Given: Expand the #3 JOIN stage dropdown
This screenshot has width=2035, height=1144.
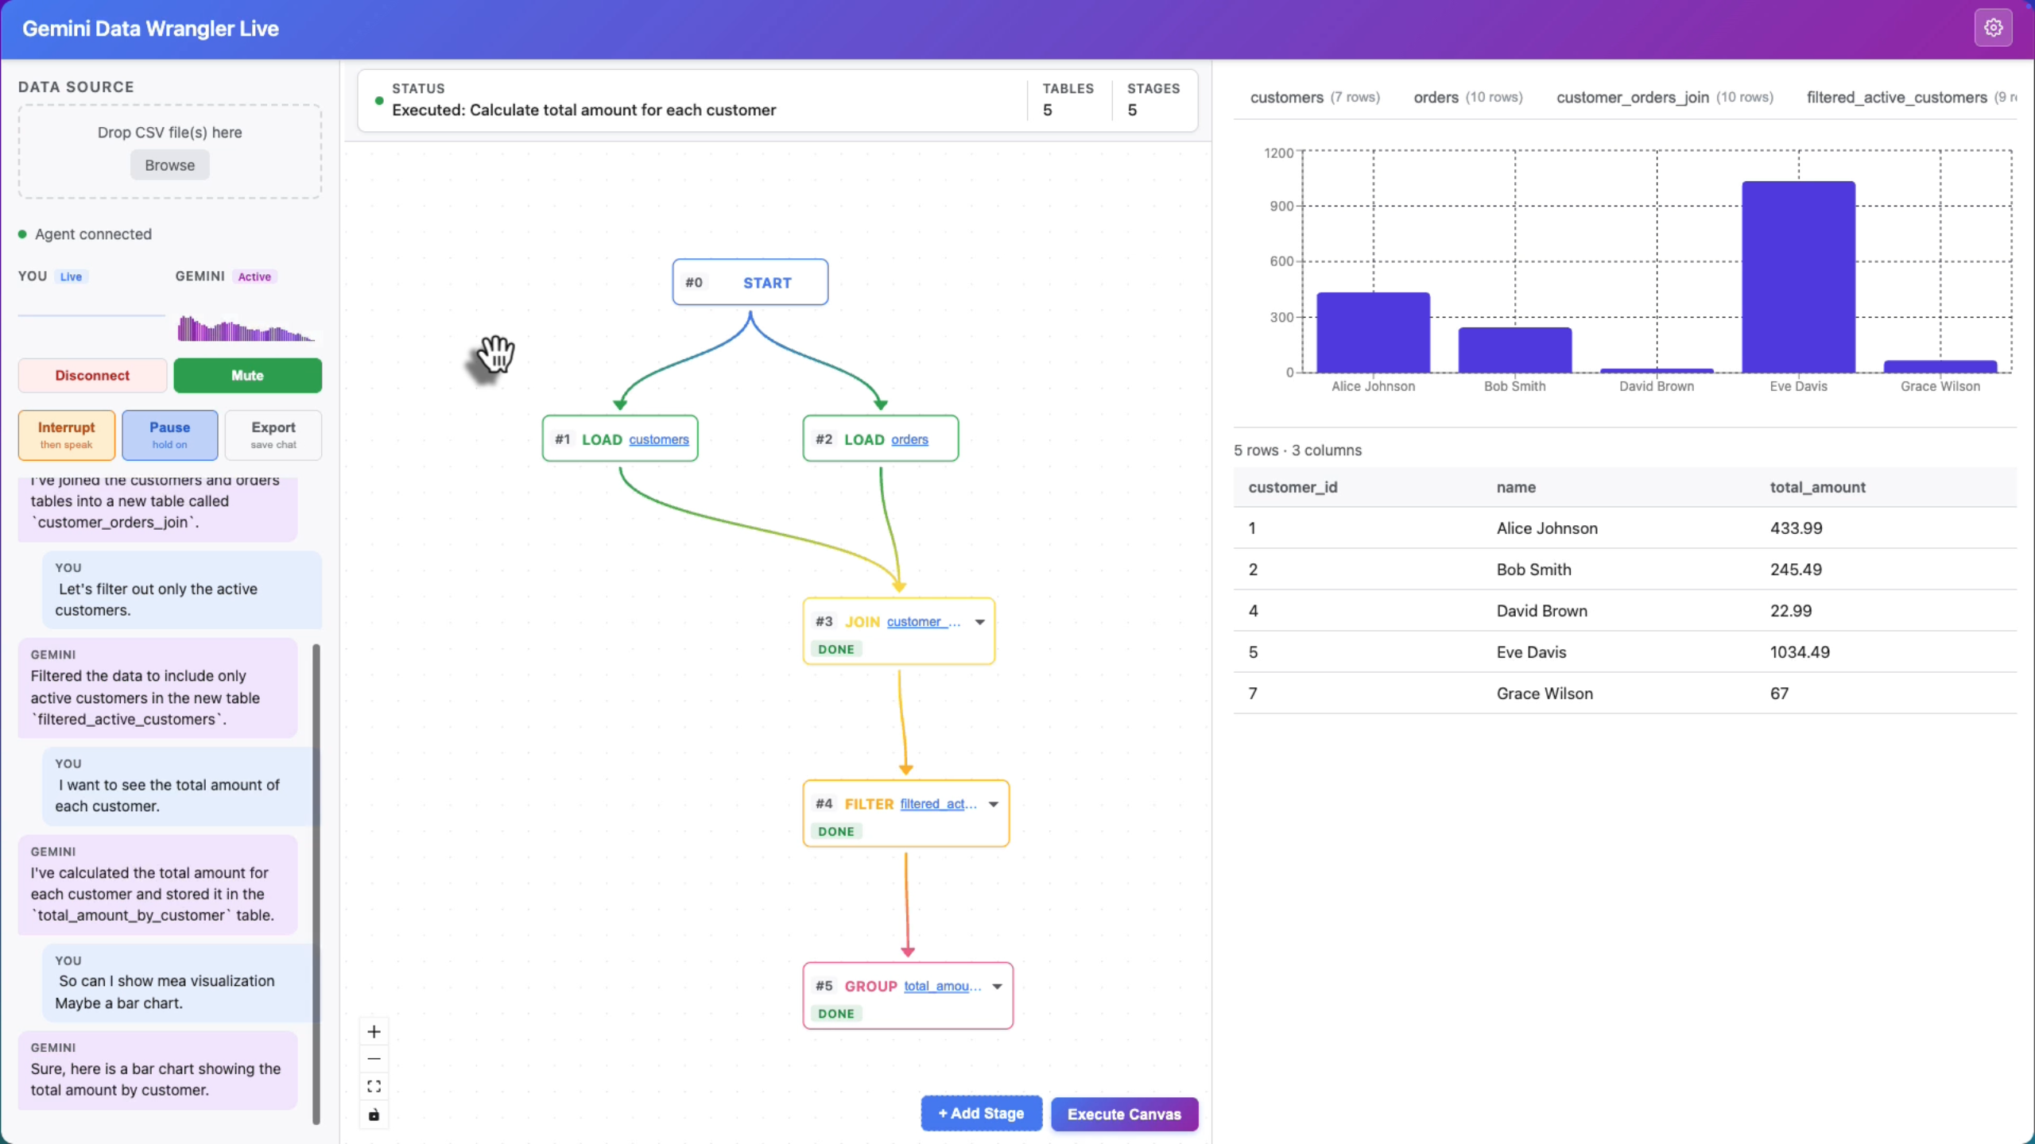Looking at the screenshot, I should [980, 622].
